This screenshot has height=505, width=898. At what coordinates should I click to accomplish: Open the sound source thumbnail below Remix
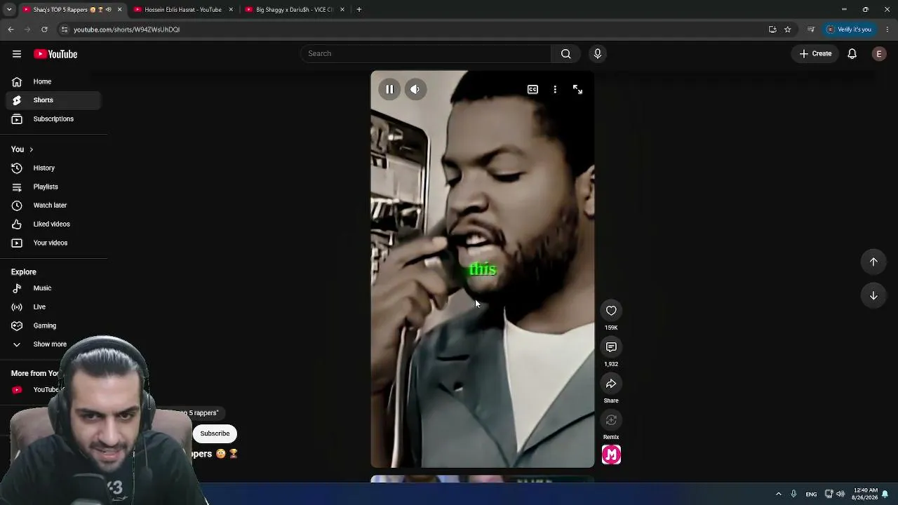pyautogui.click(x=611, y=455)
